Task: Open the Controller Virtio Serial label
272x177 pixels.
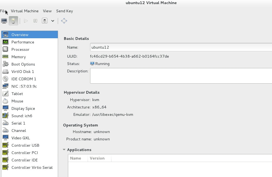Action: [32, 167]
